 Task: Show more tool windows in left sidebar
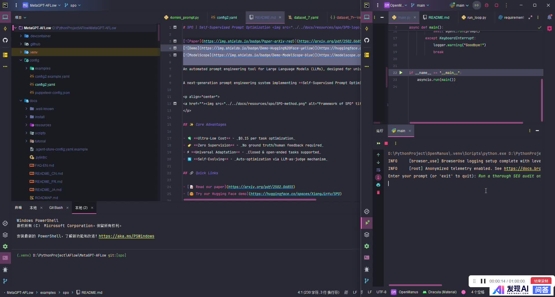5,66
